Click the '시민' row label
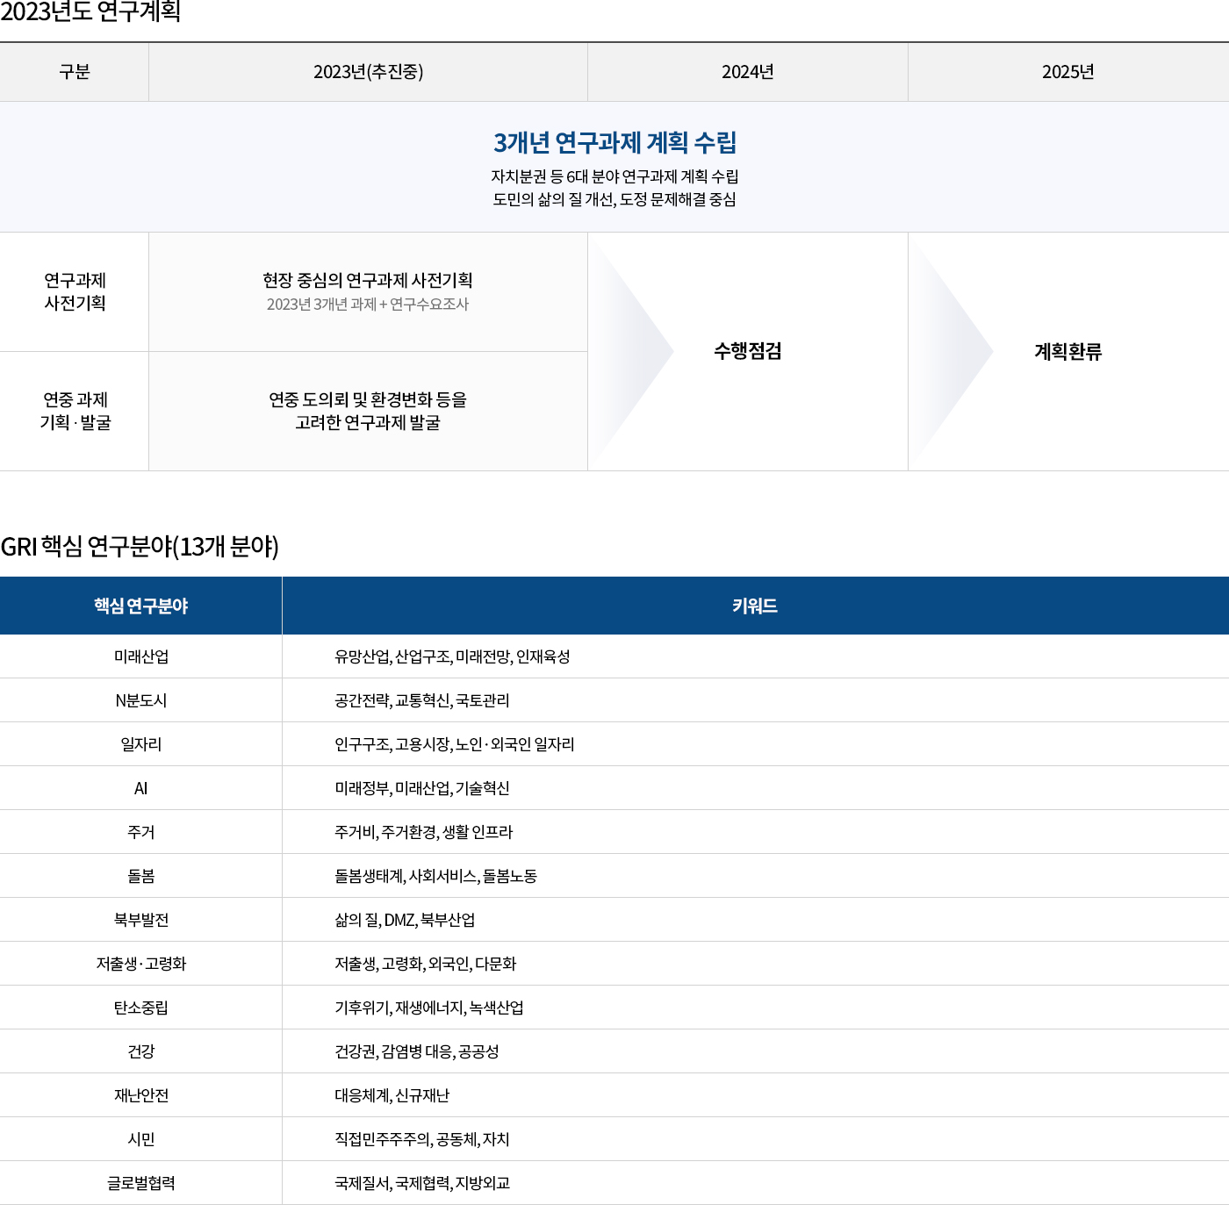The width and height of the screenshot is (1229, 1205). coord(140,1139)
